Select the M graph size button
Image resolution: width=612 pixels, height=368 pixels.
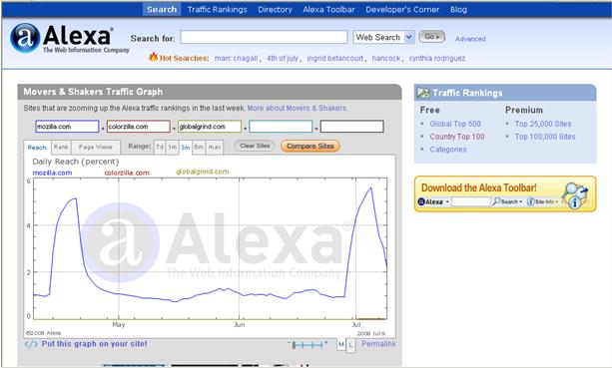click(341, 345)
